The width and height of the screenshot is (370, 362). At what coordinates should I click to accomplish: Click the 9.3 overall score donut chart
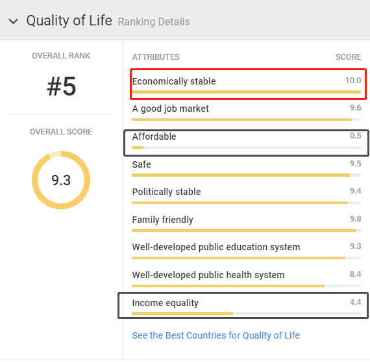(x=61, y=180)
